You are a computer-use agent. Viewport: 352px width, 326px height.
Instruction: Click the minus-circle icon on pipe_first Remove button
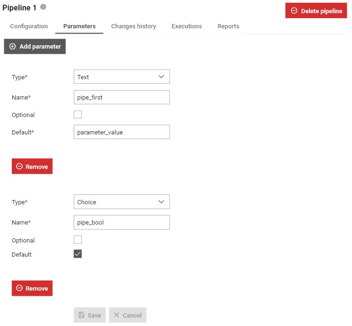click(19, 167)
